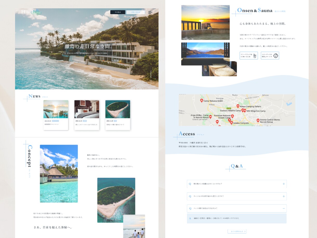Click the Access section heading

tap(187, 134)
